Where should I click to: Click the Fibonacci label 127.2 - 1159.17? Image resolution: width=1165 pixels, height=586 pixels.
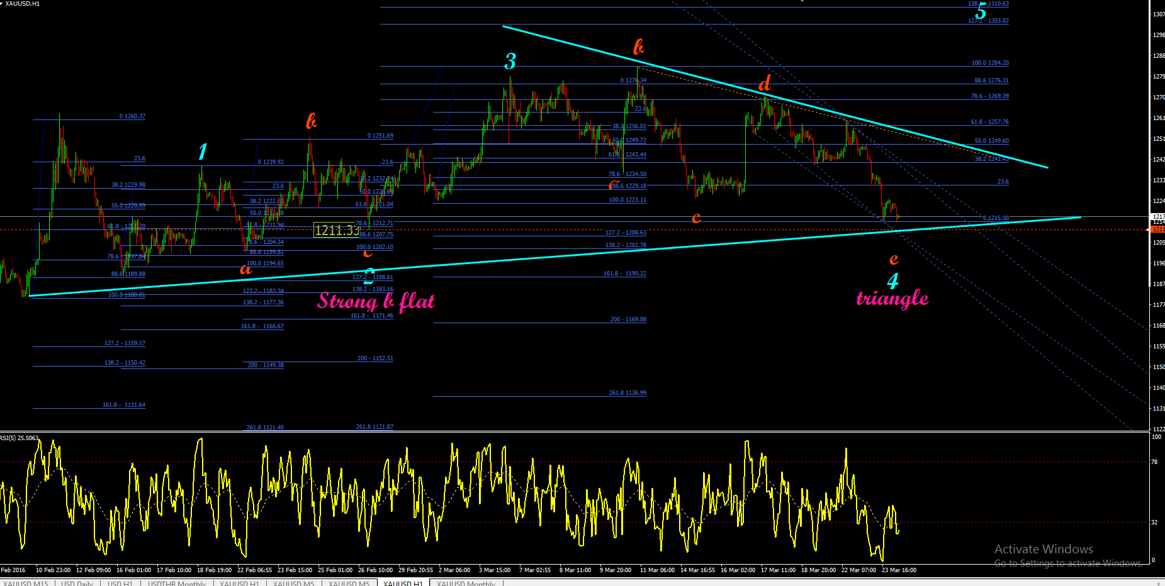click(x=125, y=343)
